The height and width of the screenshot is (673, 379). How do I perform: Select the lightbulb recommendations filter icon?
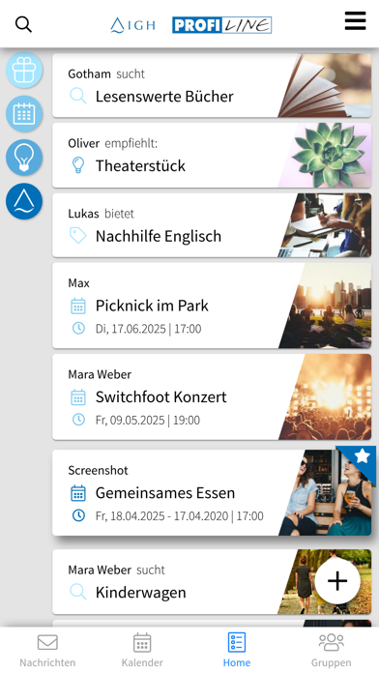click(24, 158)
